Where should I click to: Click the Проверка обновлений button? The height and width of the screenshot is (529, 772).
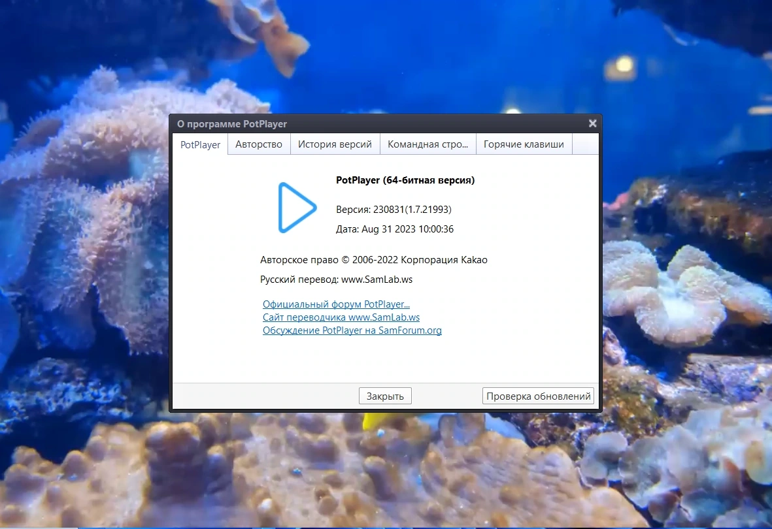[x=538, y=396]
